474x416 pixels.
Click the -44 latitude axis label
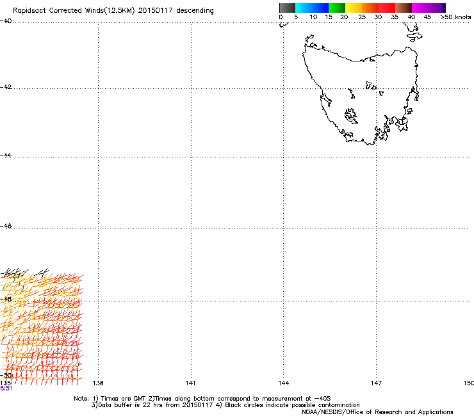tap(6, 156)
